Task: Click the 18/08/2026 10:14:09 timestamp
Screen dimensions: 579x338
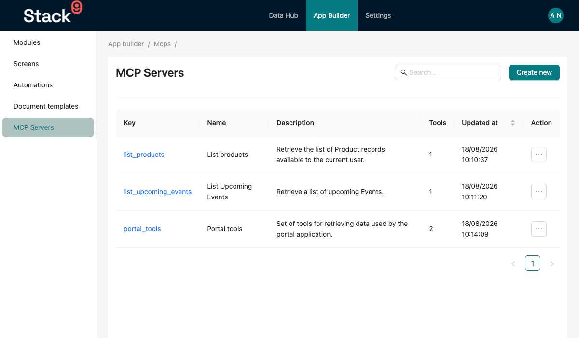Action: (480, 229)
